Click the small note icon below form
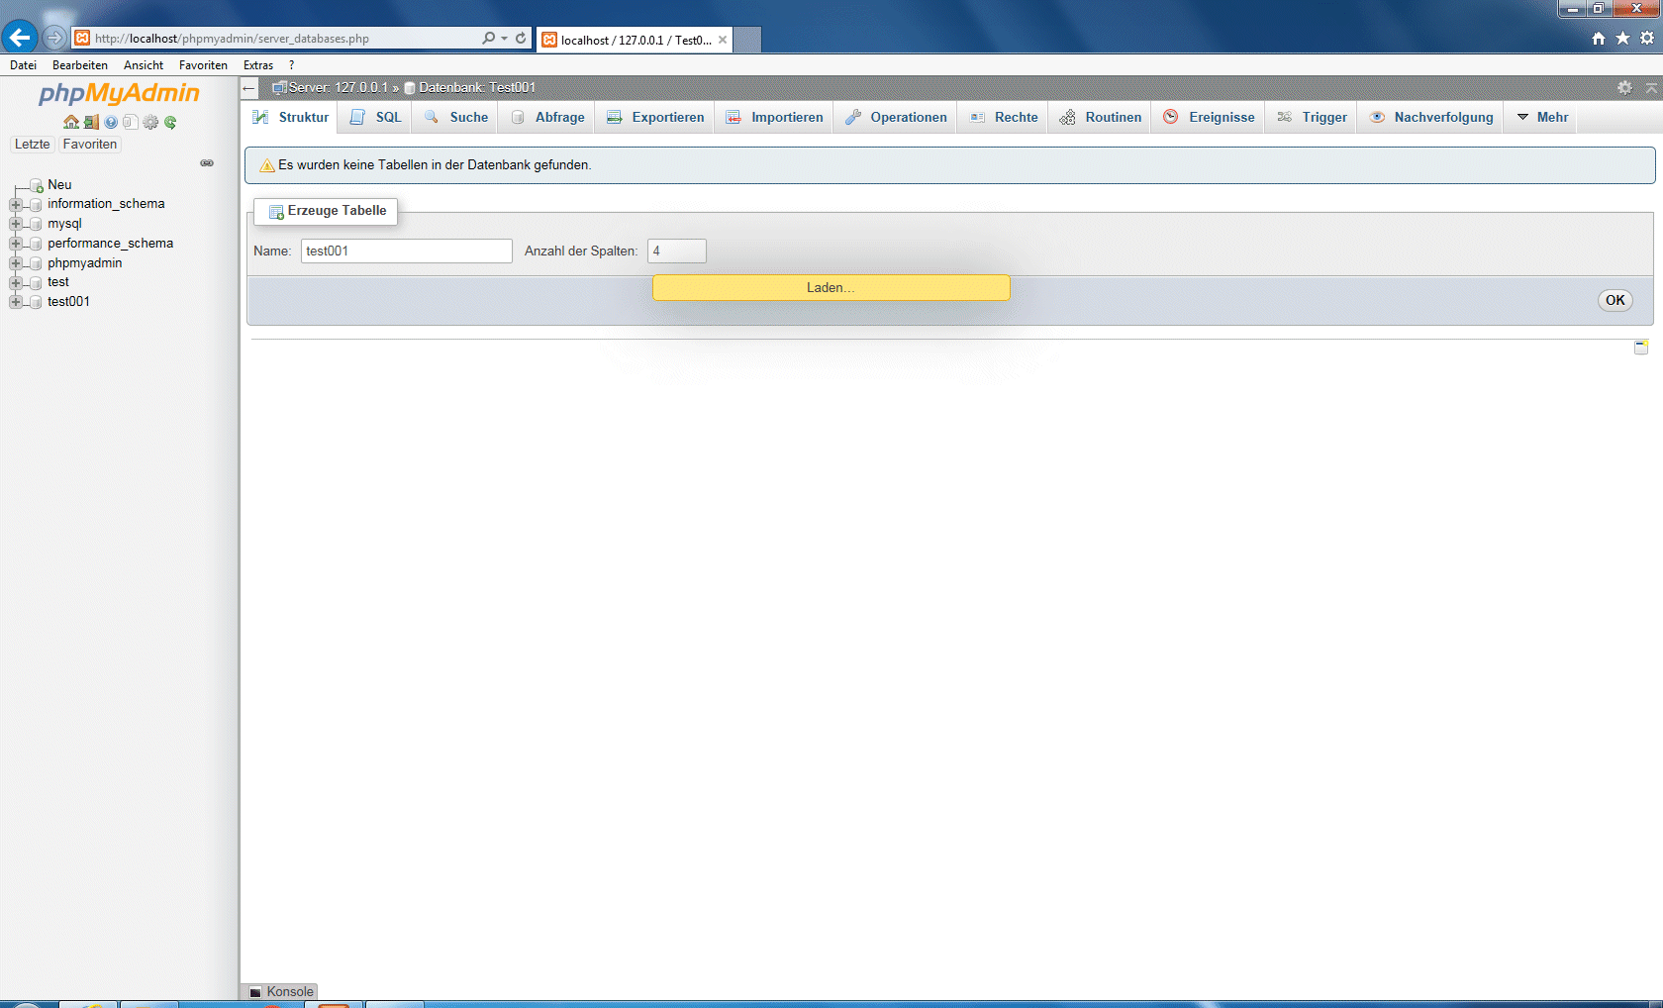Screen dimensions: 1663x1008 tap(1641, 347)
